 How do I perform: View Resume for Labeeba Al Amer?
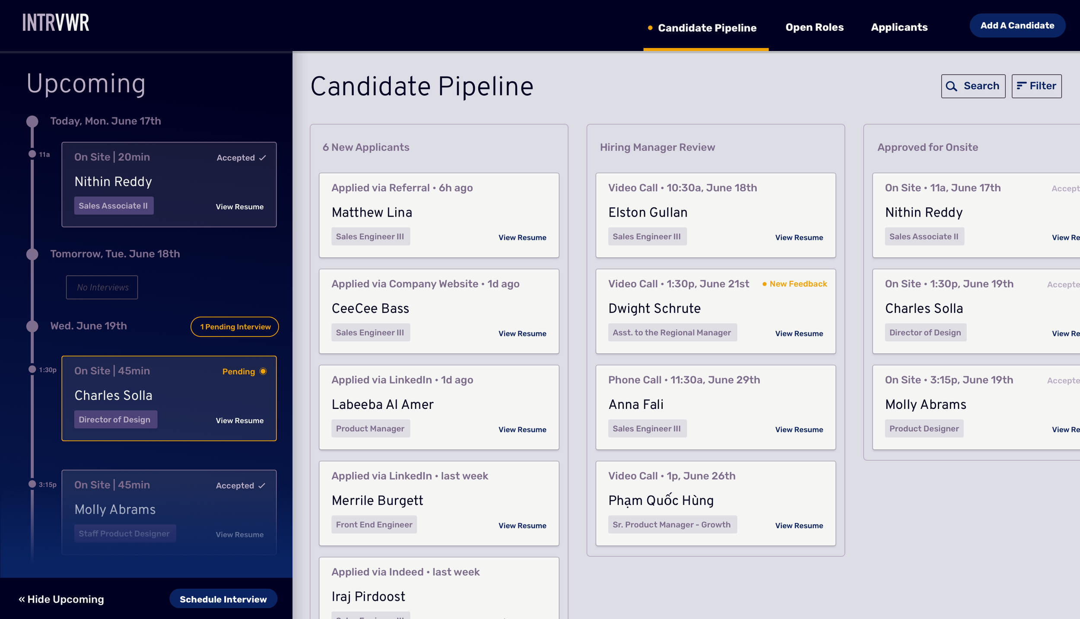(522, 429)
